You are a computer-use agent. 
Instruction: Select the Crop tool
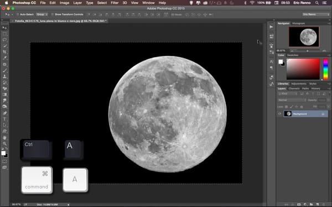point(4,51)
